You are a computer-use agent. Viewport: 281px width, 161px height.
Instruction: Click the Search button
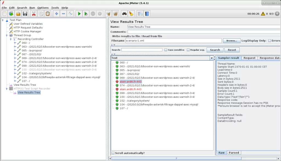click(x=215, y=50)
